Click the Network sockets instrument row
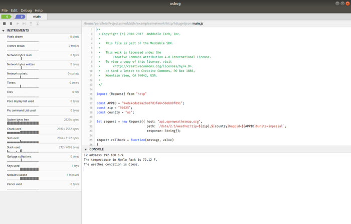The width and height of the screenshot is (351, 224). [x=43, y=75]
